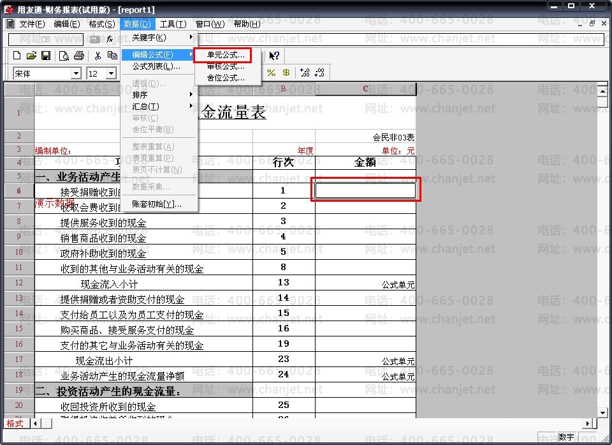Click the decrease decimal places icon
Viewport: 612px width, 445px height.
coord(319,73)
